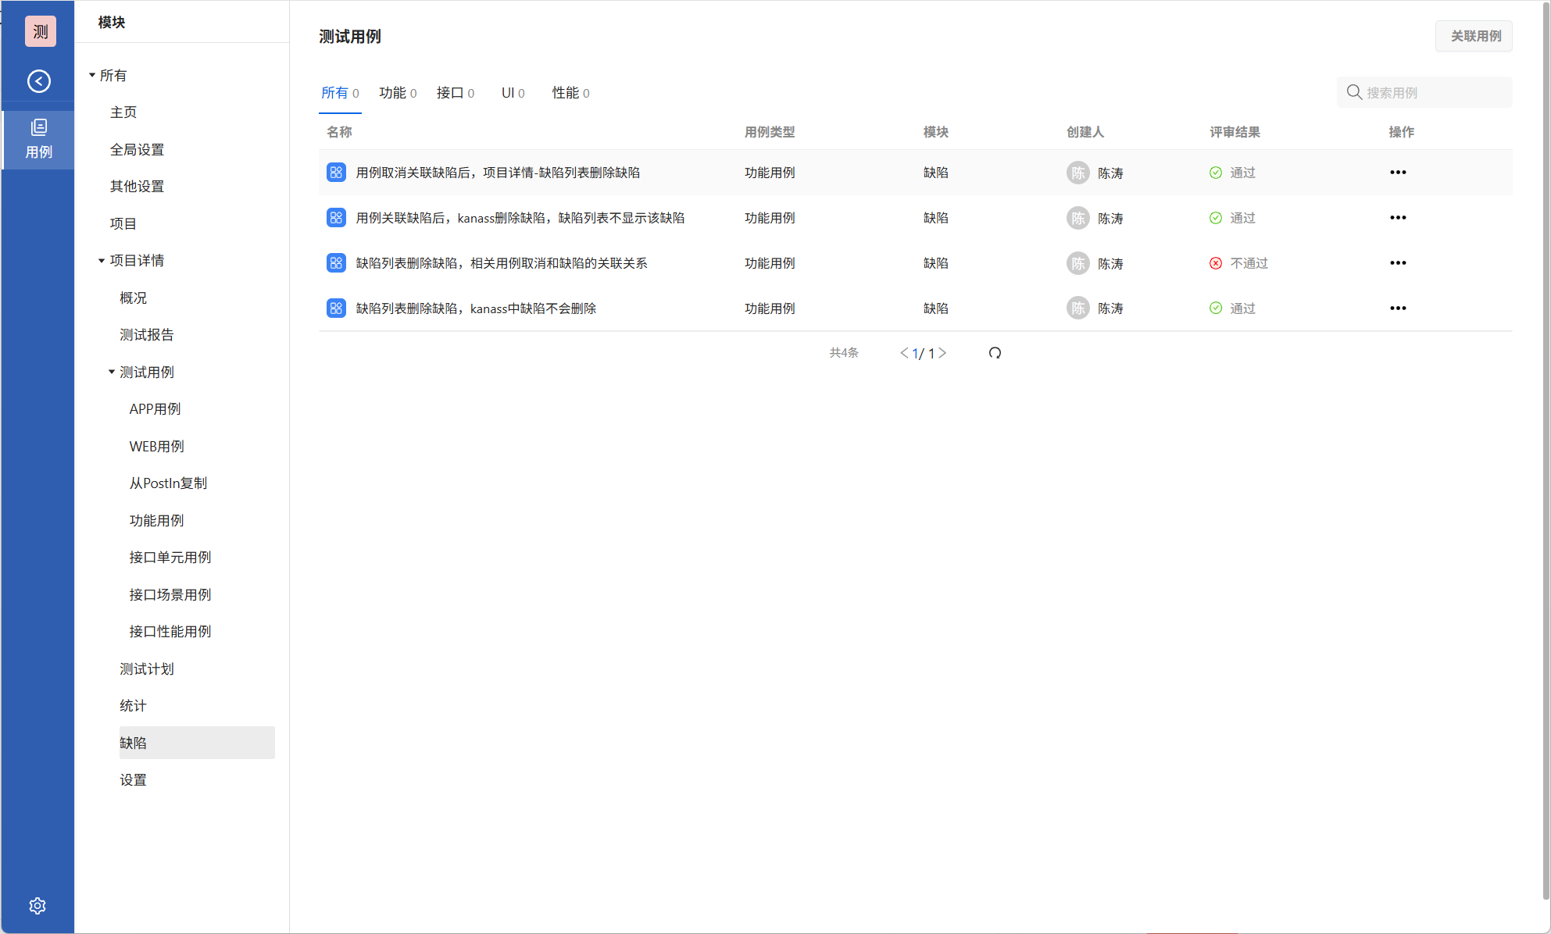Collapse the 项目详情 tree node
This screenshot has width=1551, height=934.
pyautogui.click(x=102, y=261)
